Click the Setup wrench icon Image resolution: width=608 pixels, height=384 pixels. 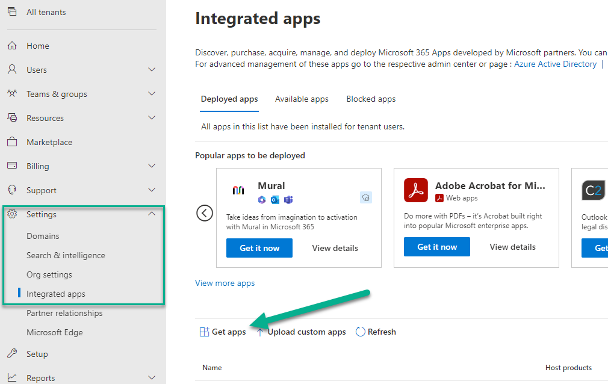click(12, 353)
